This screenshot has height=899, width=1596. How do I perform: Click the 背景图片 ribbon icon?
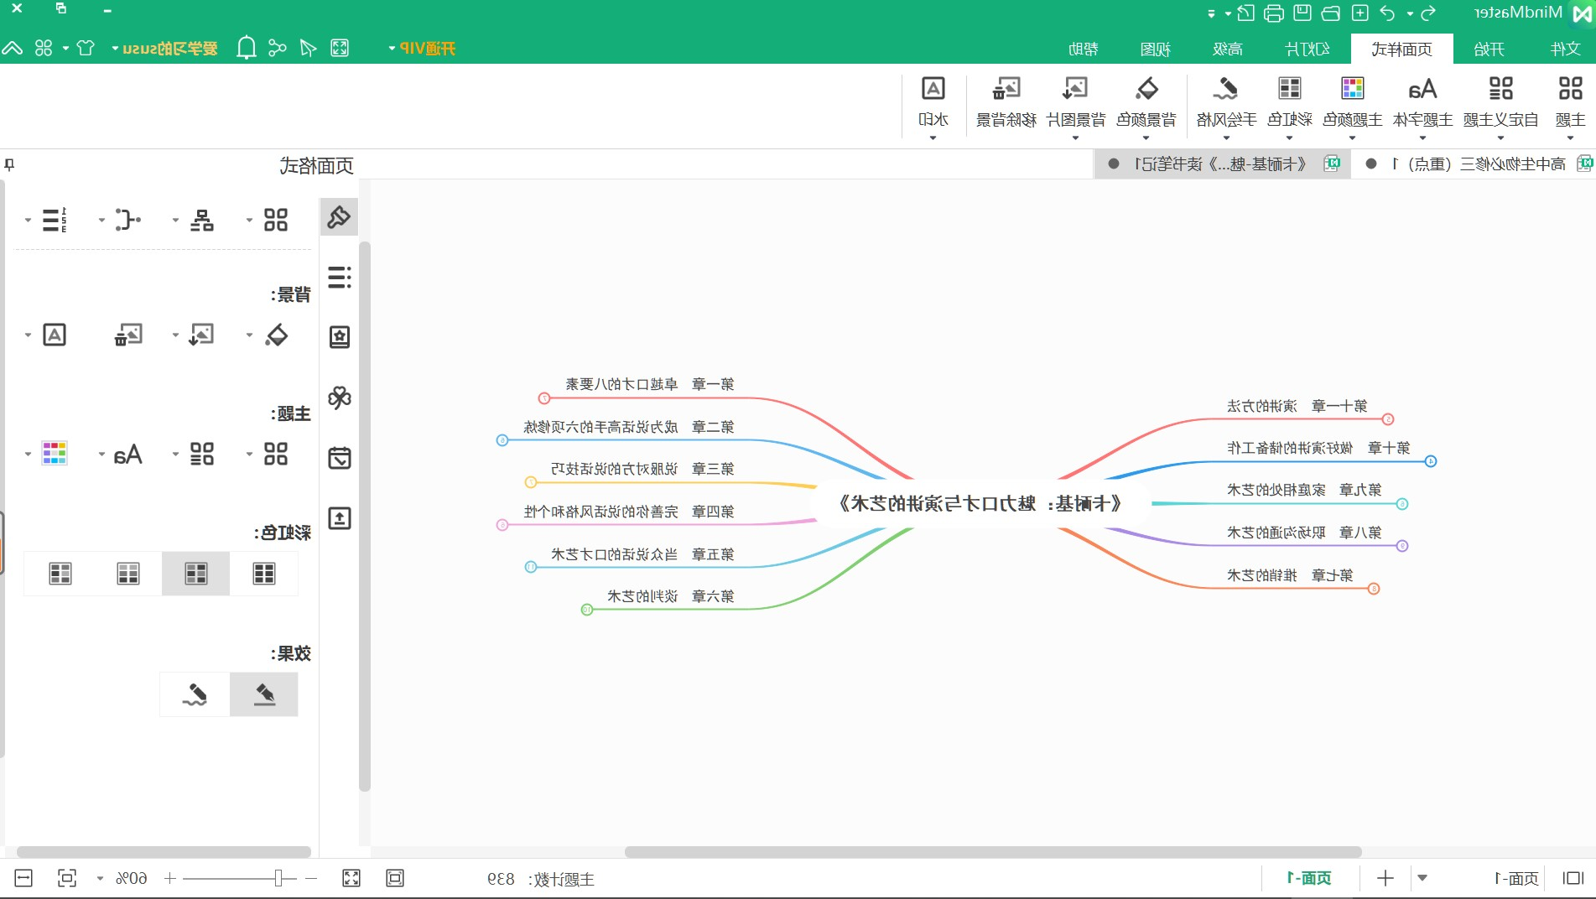coord(1076,101)
